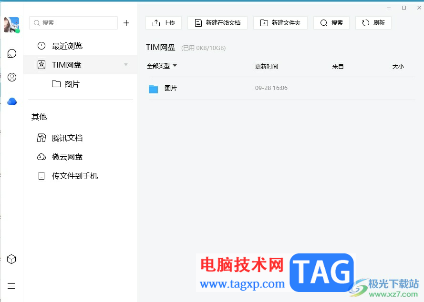Open 最近浏览 recent views
This screenshot has height=302, width=424.
(x=80, y=46)
